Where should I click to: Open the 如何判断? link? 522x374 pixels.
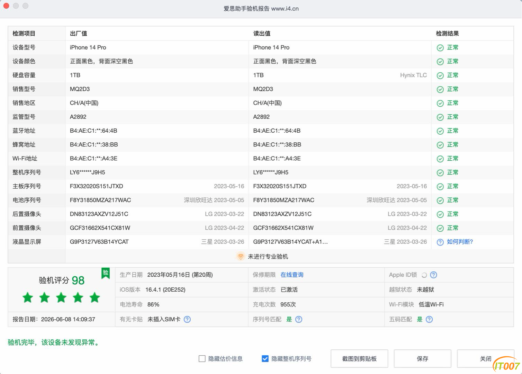pyautogui.click(x=460, y=242)
